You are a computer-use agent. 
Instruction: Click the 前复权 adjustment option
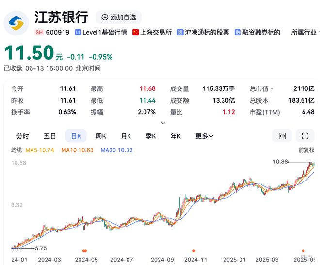(306, 150)
